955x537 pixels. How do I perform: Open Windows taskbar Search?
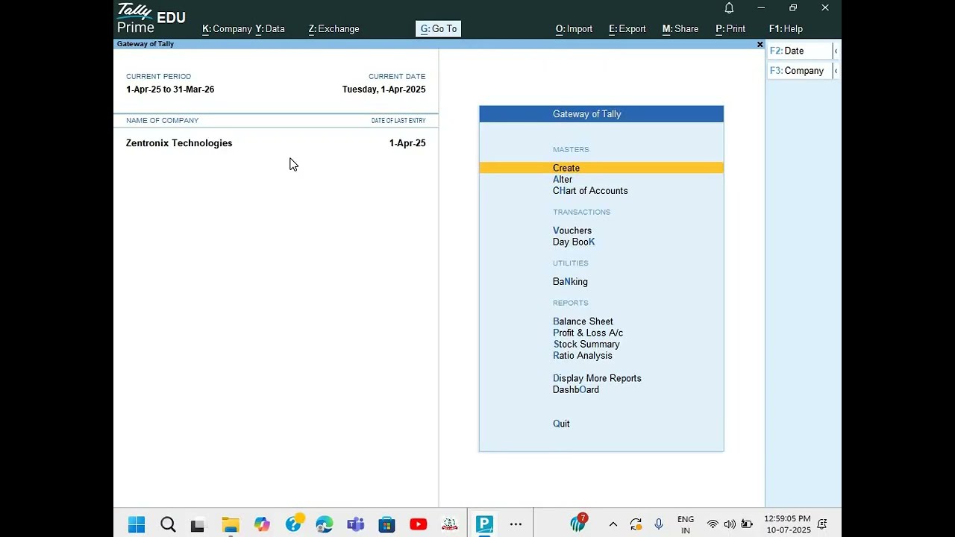click(x=168, y=525)
